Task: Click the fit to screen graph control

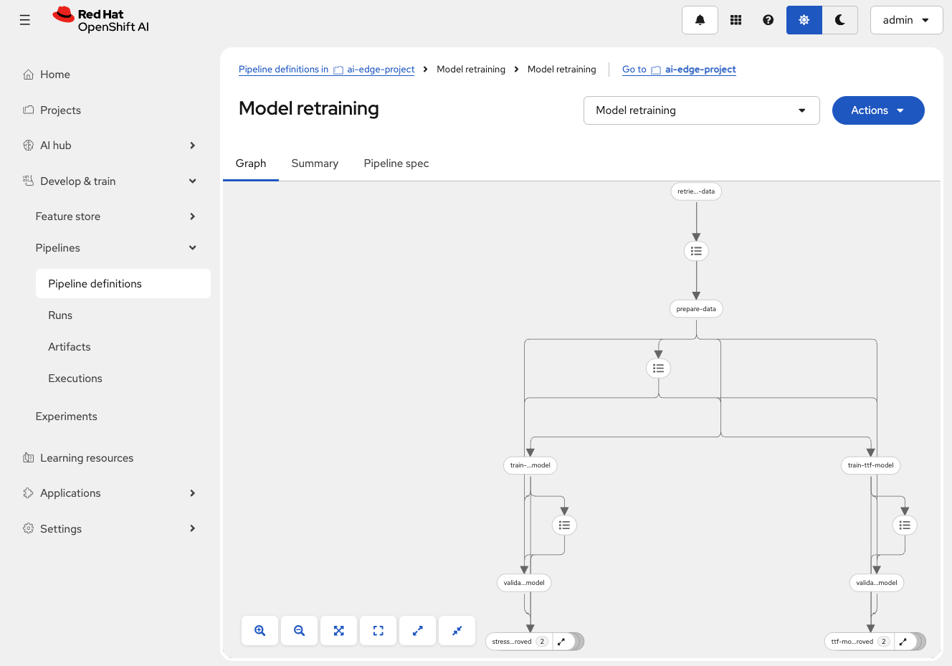Action: click(x=338, y=631)
